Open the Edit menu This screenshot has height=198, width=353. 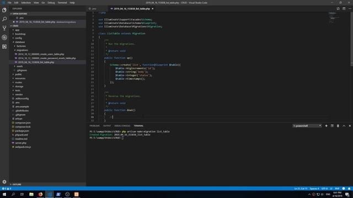pyautogui.click(x=16, y=3)
